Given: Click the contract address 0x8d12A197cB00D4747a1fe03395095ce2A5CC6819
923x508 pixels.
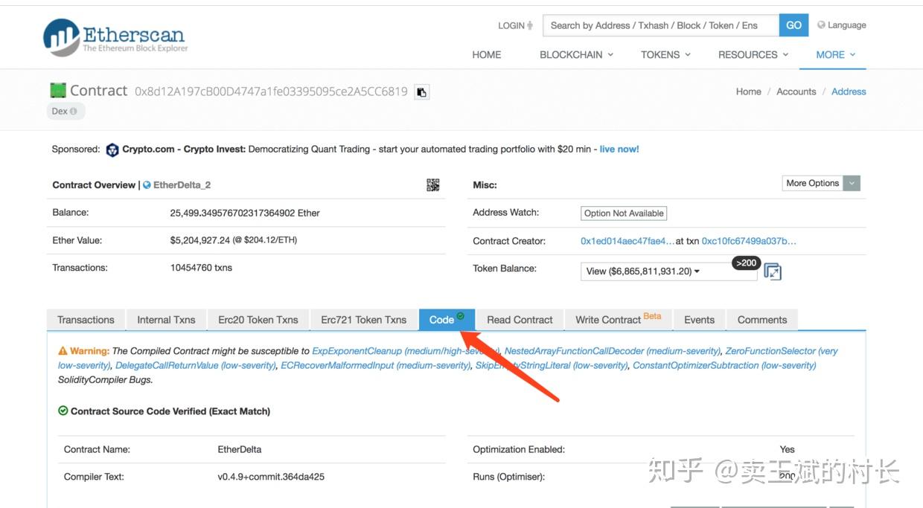Looking at the screenshot, I should pyautogui.click(x=271, y=91).
